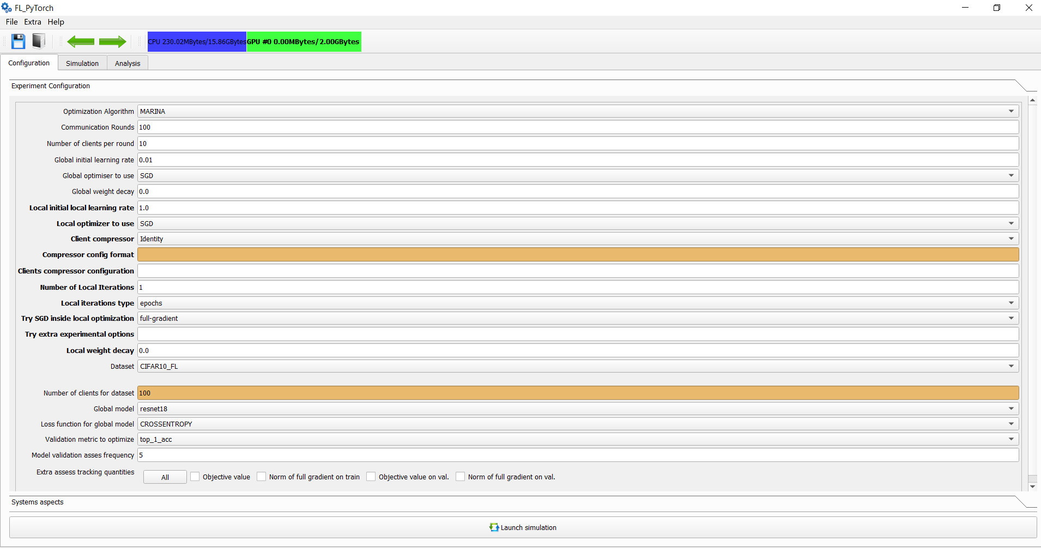This screenshot has width=1041, height=548.
Task: Click the Number of Local Iterations field
Action: pyautogui.click(x=578, y=287)
